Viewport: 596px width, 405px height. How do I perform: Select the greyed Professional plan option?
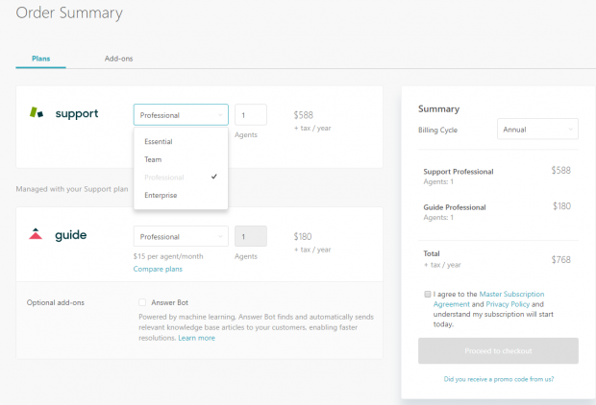coord(163,178)
